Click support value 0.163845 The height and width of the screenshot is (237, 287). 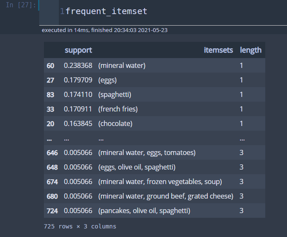click(x=78, y=123)
